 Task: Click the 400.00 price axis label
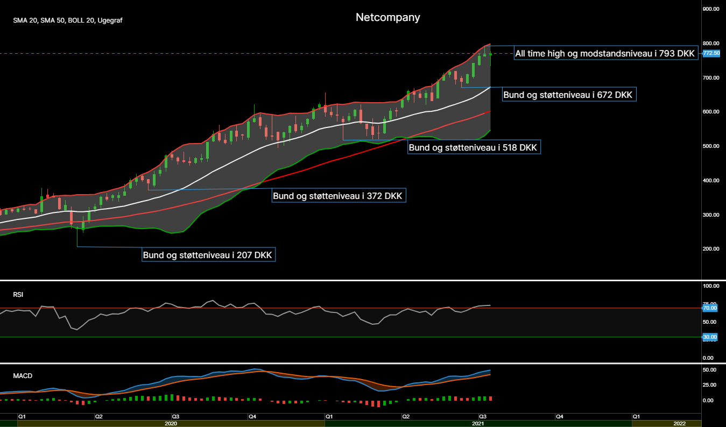click(x=711, y=180)
